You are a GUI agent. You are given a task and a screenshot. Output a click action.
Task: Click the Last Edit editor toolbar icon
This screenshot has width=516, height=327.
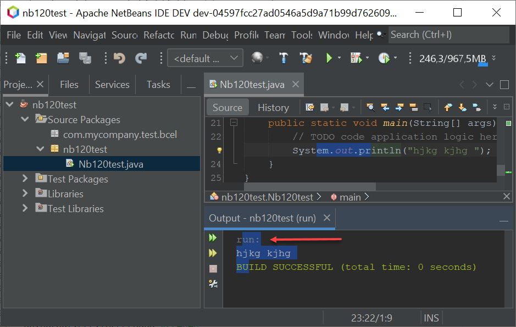click(310, 107)
